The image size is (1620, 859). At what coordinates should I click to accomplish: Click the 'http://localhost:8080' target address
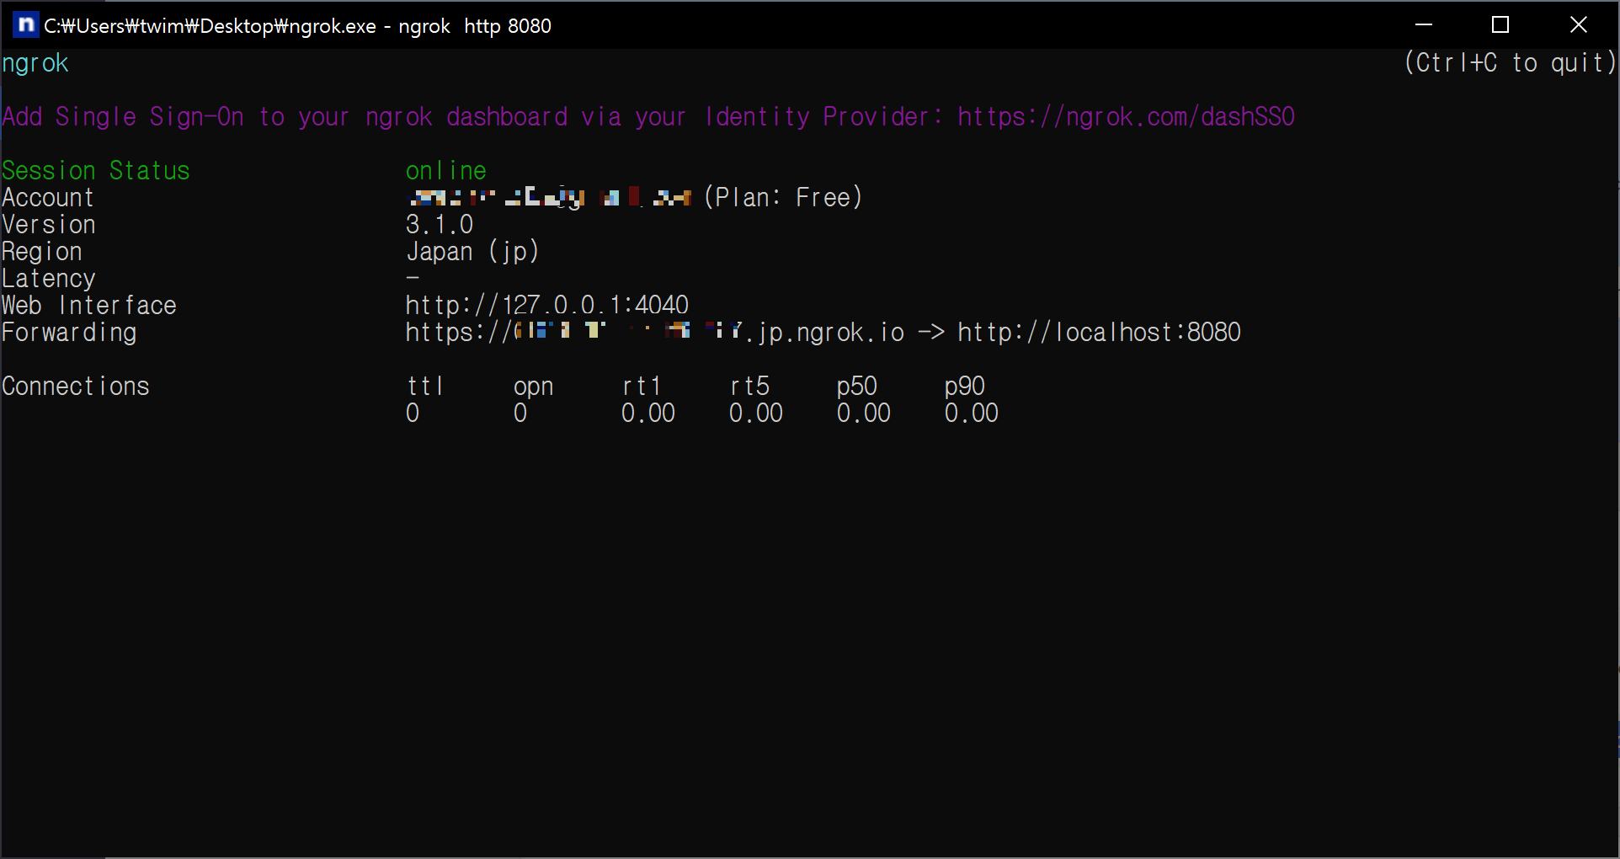[x=1100, y=333]
